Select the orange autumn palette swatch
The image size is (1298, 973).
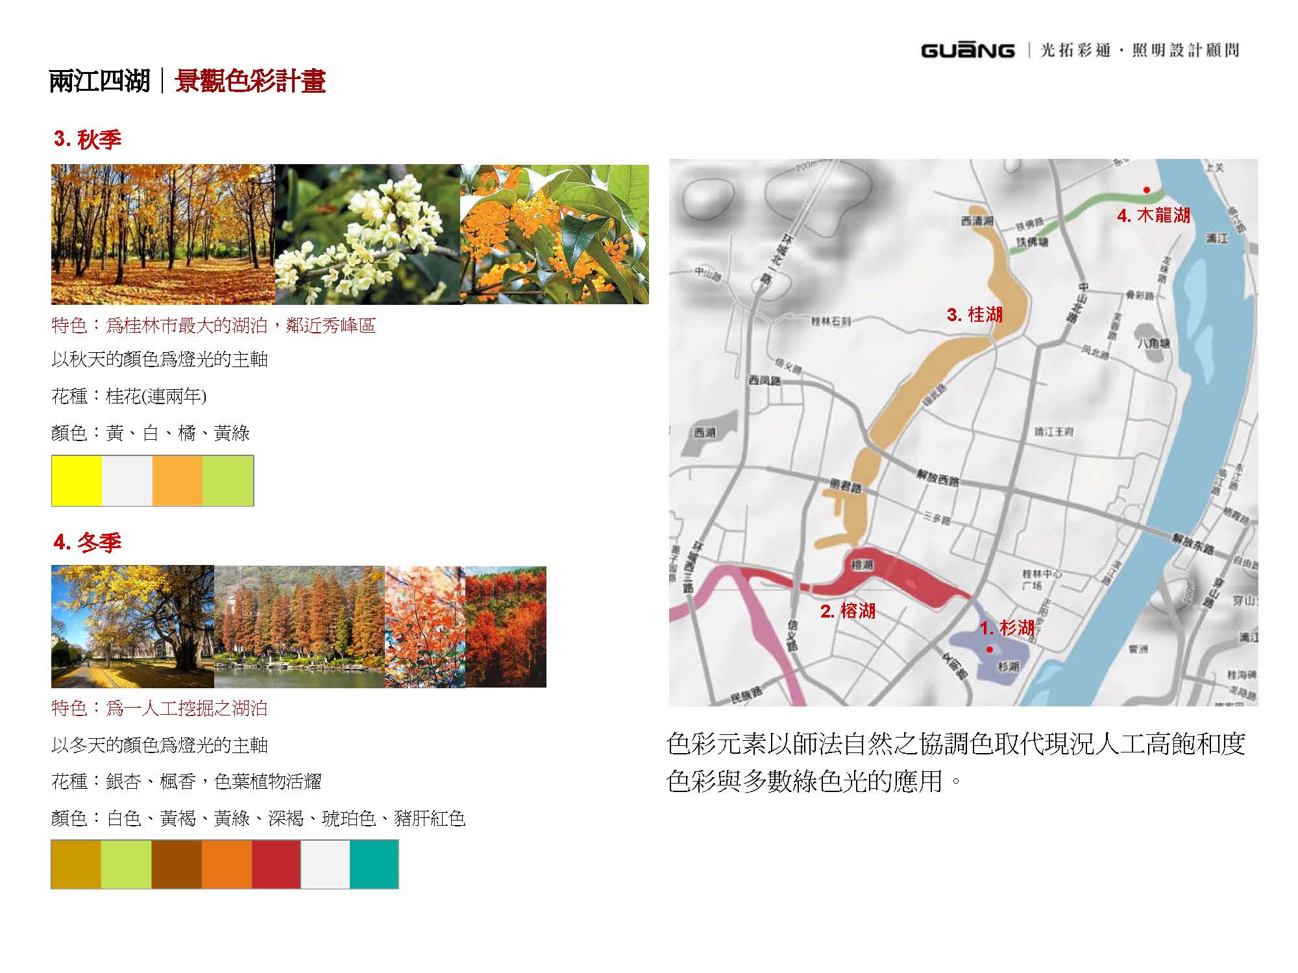pos(177,481)
